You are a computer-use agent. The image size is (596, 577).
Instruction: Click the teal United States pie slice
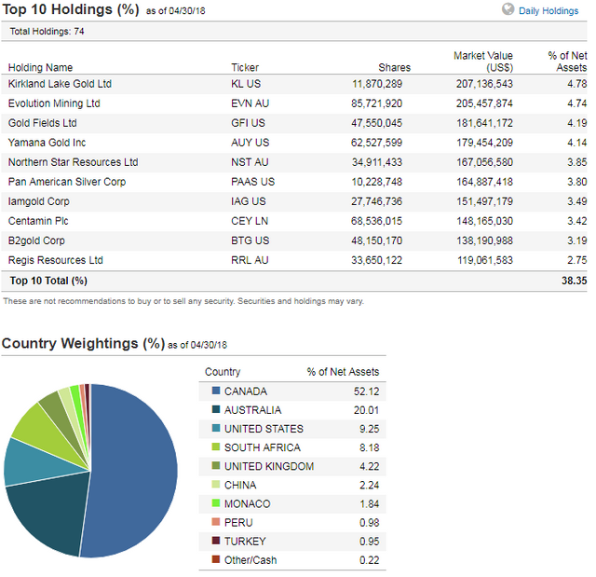tap(34, 462)
